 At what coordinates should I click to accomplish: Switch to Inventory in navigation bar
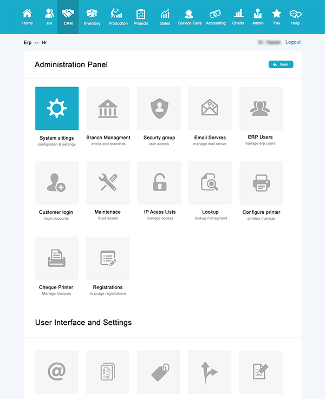[92, 17]
